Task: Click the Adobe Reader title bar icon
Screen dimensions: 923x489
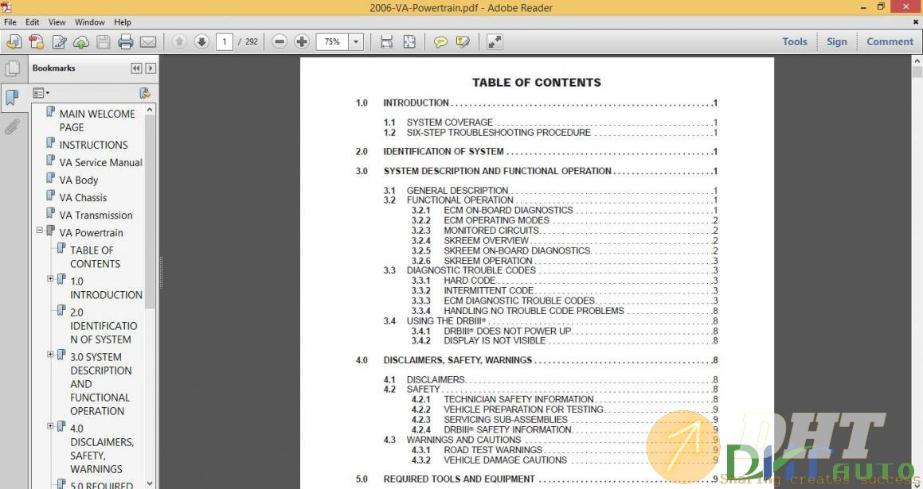Action: click(x=6, y=7)
